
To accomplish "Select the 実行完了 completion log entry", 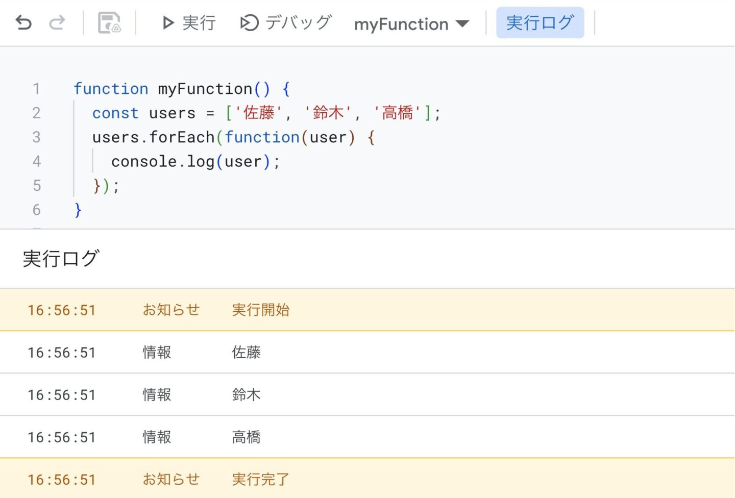I will pyautogui.click(x=260, y=479).
